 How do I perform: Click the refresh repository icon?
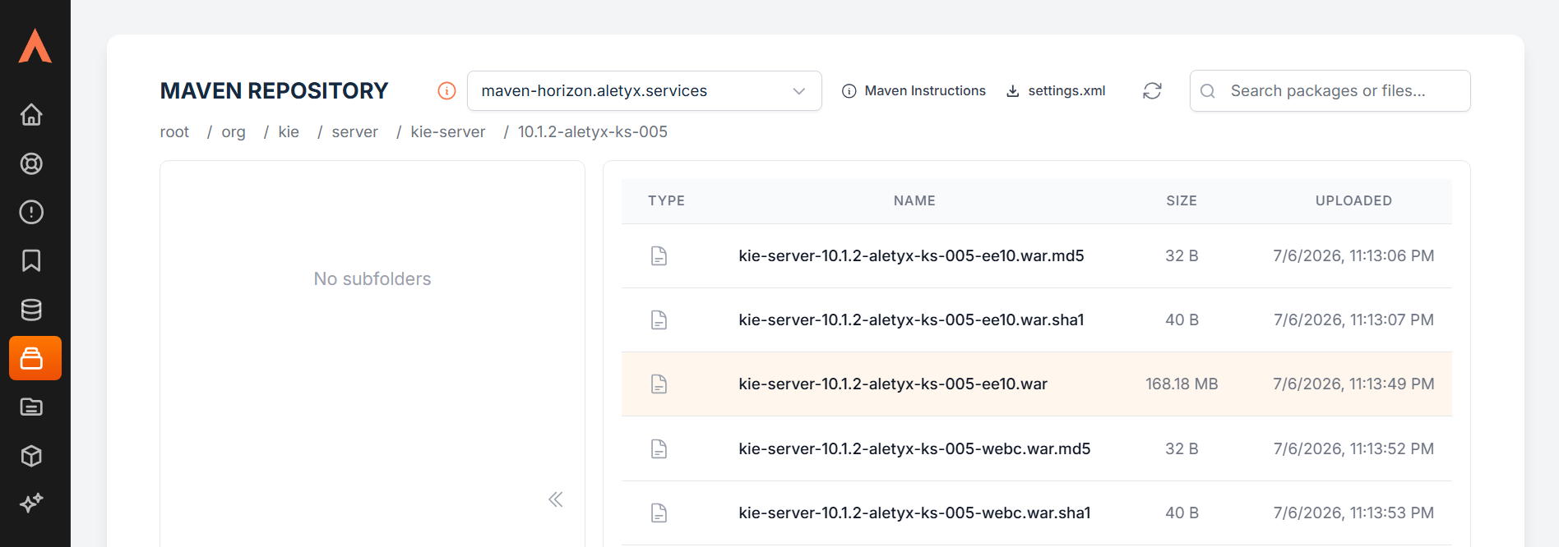pyautogui.click(x=1152, y=90)
